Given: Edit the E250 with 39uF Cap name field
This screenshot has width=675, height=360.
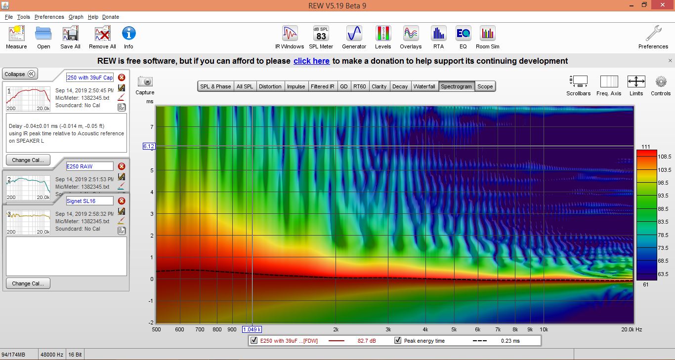Looking at the screenshot, I should coord(90,78).
